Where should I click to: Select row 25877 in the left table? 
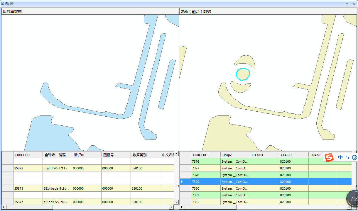coord(28,202)
